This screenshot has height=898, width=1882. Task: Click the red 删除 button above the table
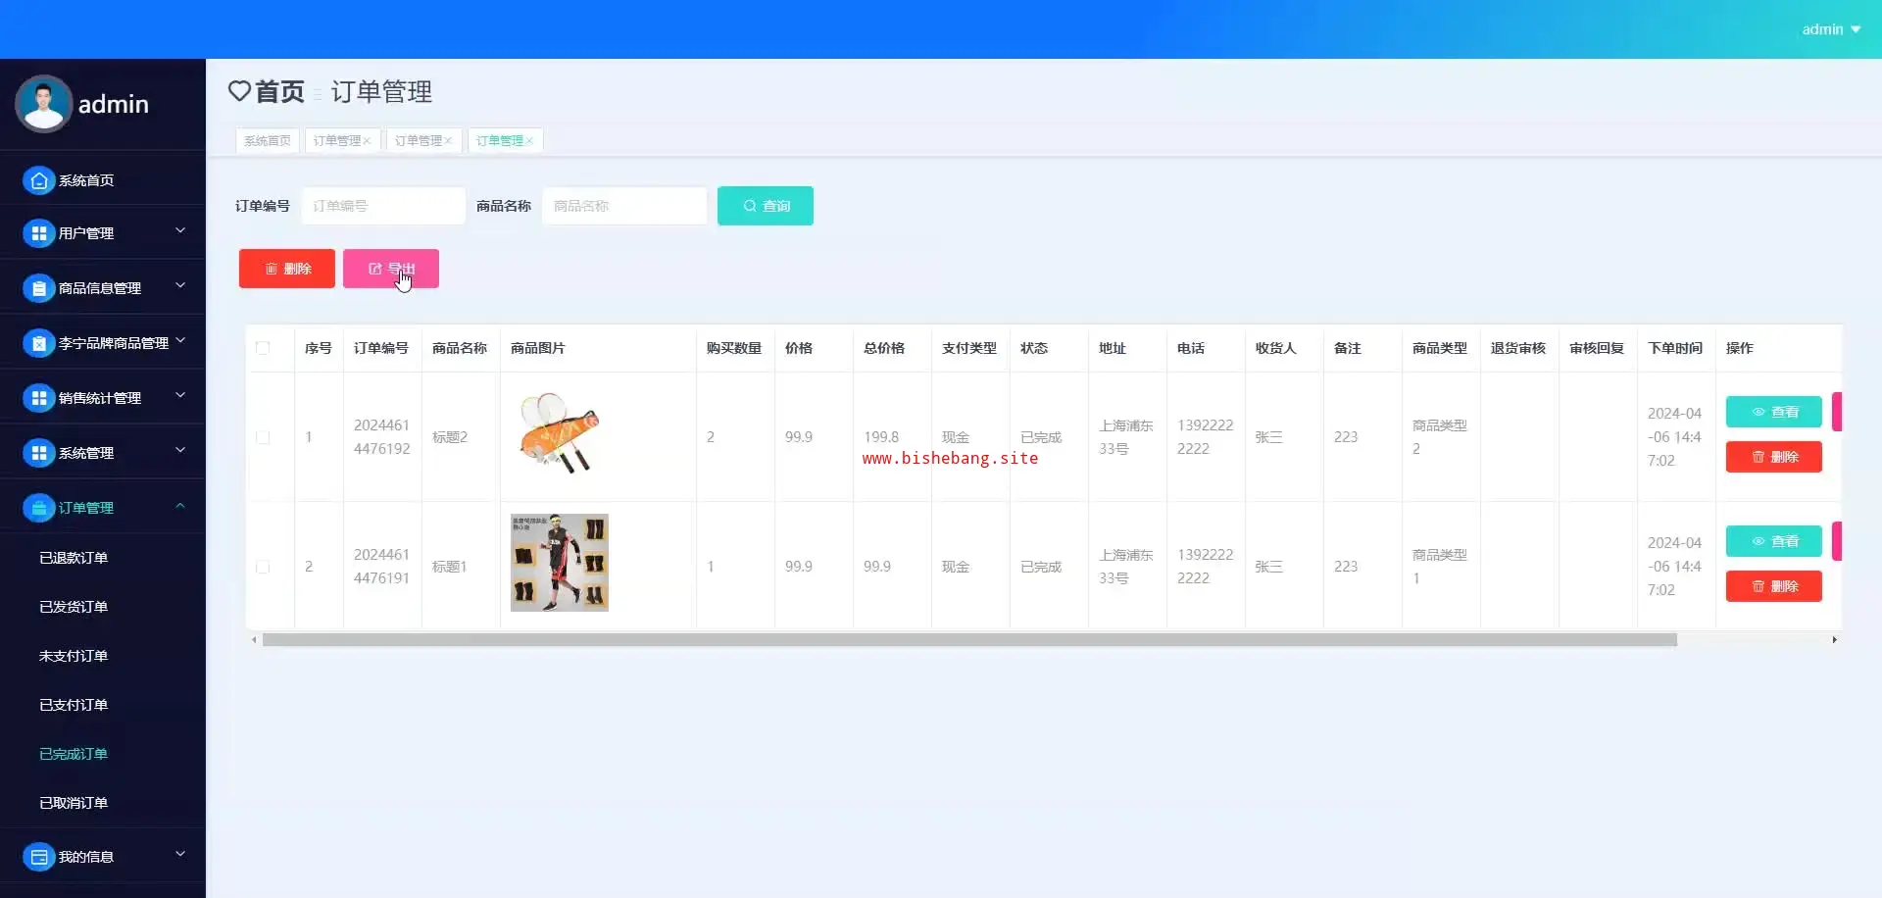[x=287, y=269]
